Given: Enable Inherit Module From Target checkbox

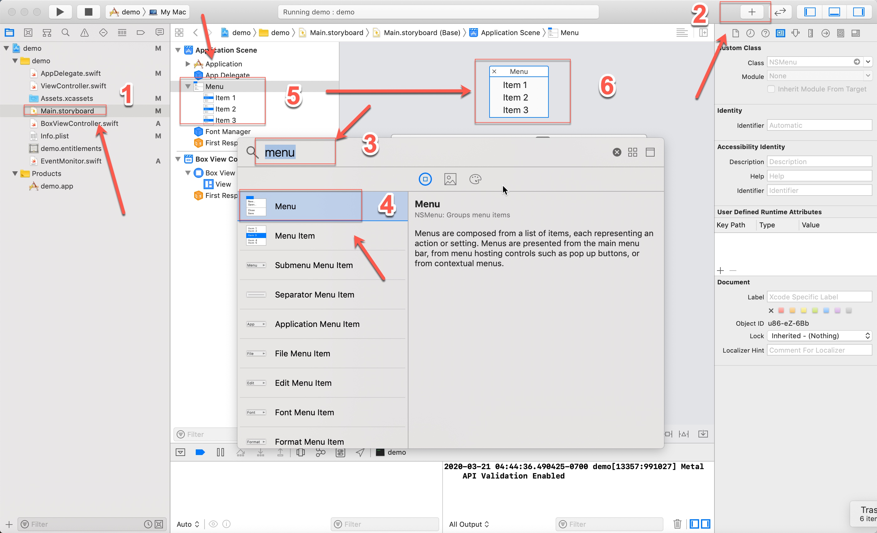Looking at the screenshot, I should click(771, 89).
